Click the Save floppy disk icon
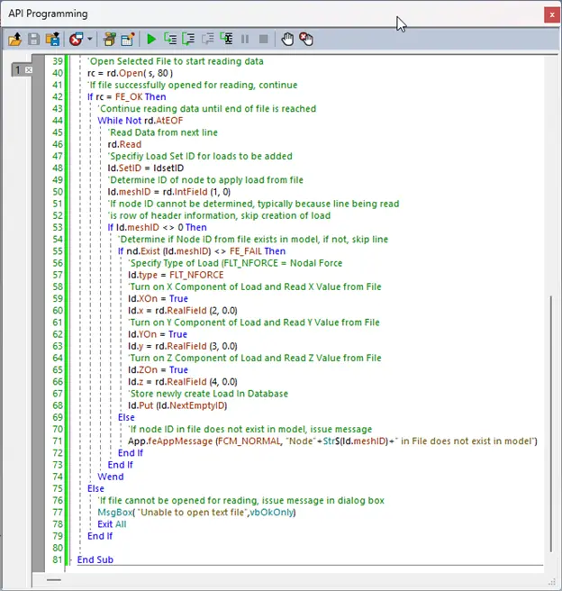This screenshot has width=562, height=591. [33, 40]
